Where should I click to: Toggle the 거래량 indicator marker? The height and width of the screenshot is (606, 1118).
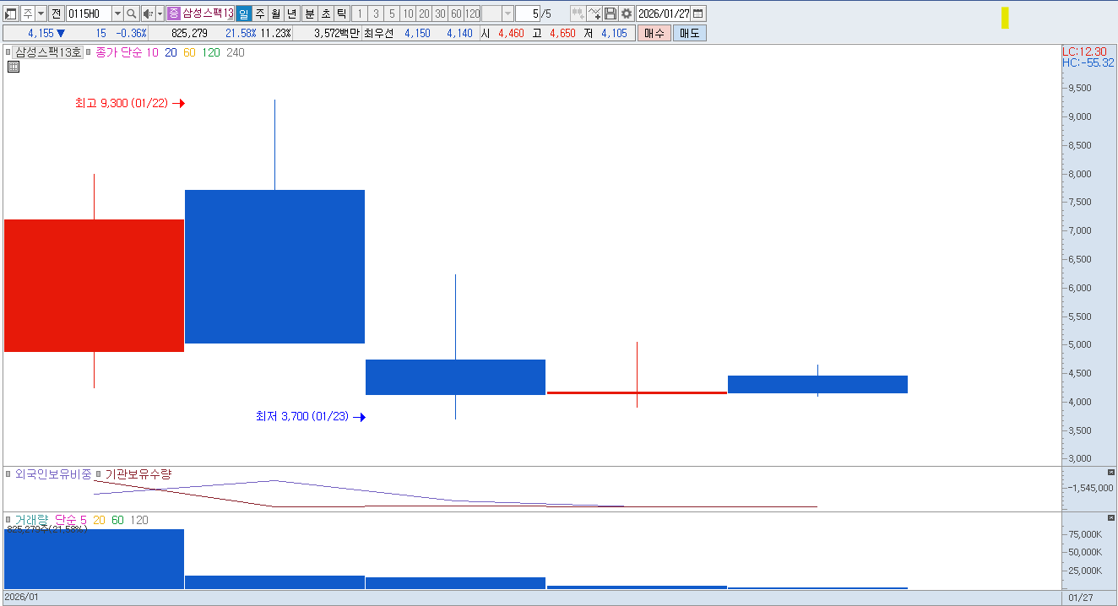click(8, 520)
